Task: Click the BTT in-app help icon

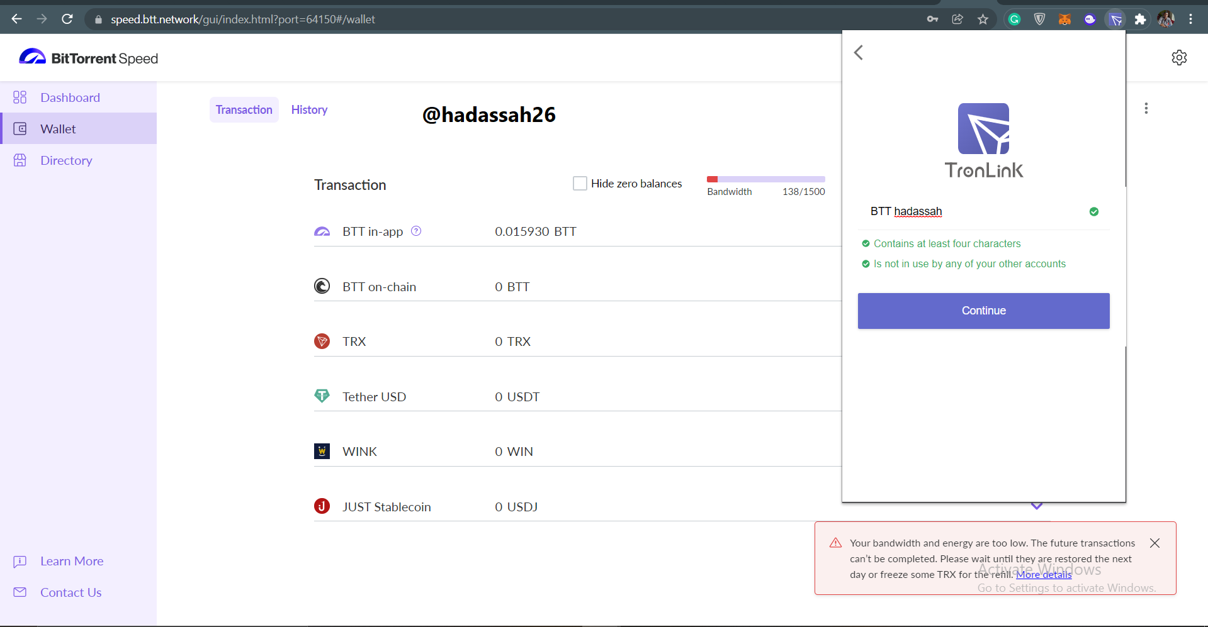Action: pyautogui.click(x=416, y=231)
